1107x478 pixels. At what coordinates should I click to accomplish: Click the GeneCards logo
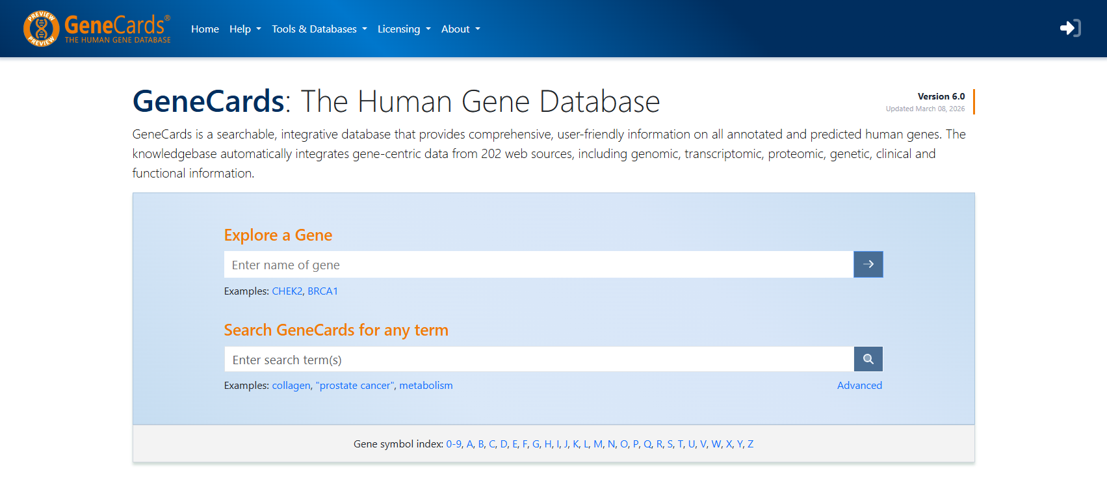(97, 29)
